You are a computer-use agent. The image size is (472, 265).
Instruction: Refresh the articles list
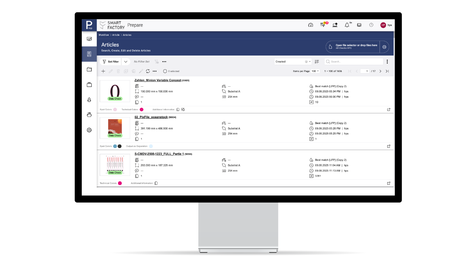pos(148,71)
